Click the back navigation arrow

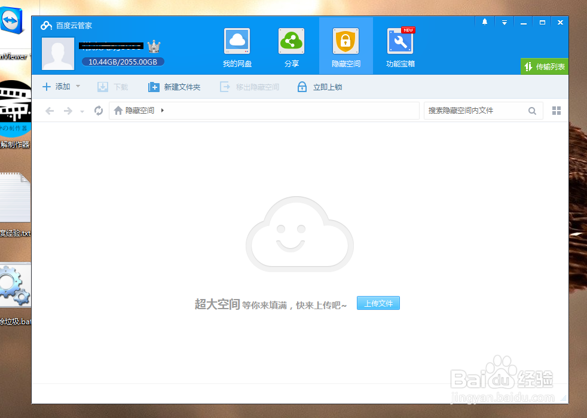(50, 110)
